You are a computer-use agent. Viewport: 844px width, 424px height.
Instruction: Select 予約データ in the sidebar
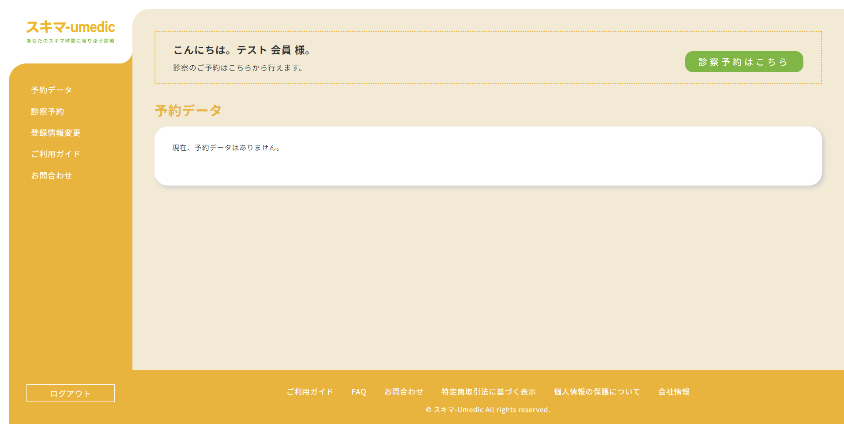[50, 90]
